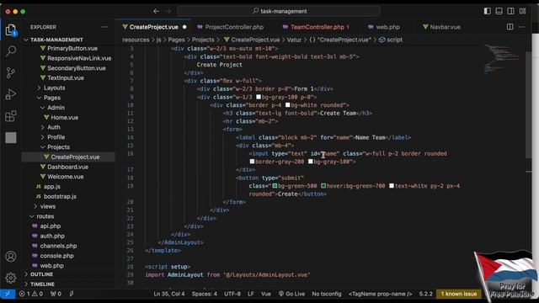The height and width of the screenshot is (303, 539).
Task: Click the '1 known issue' status item
Action: 458,294
